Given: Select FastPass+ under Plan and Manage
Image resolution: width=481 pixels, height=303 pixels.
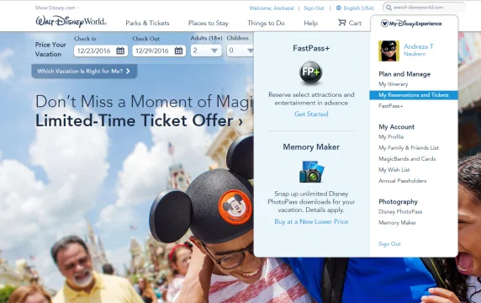Looking at the screenshot, I should tap(390, 106).
